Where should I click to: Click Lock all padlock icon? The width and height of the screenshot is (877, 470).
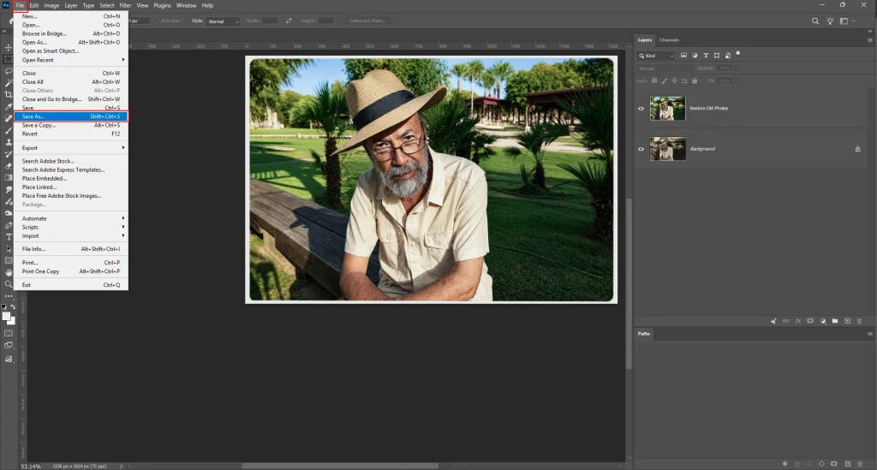695,80
